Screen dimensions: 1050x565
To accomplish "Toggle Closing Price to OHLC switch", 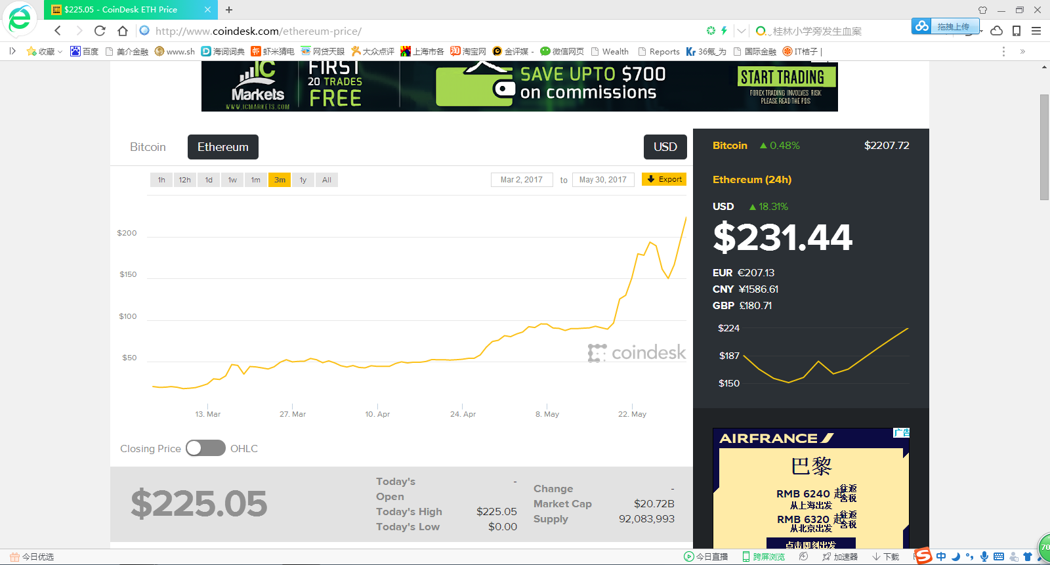I will coord(205,448).
